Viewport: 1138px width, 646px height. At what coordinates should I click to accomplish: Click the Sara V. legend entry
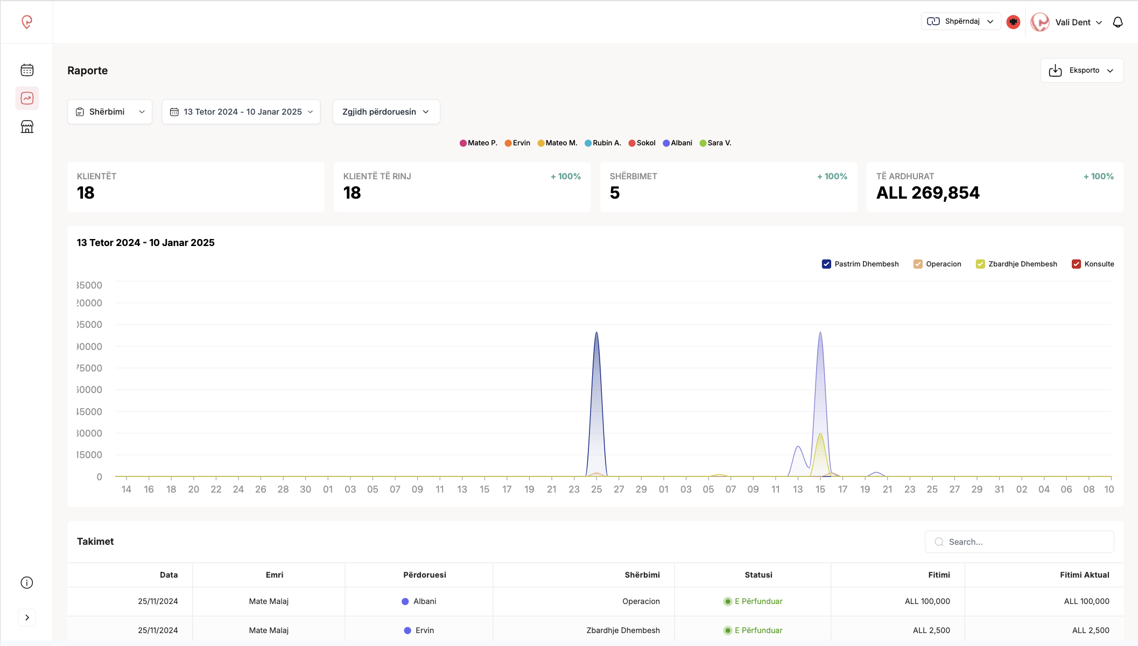(x=715, y=143)
